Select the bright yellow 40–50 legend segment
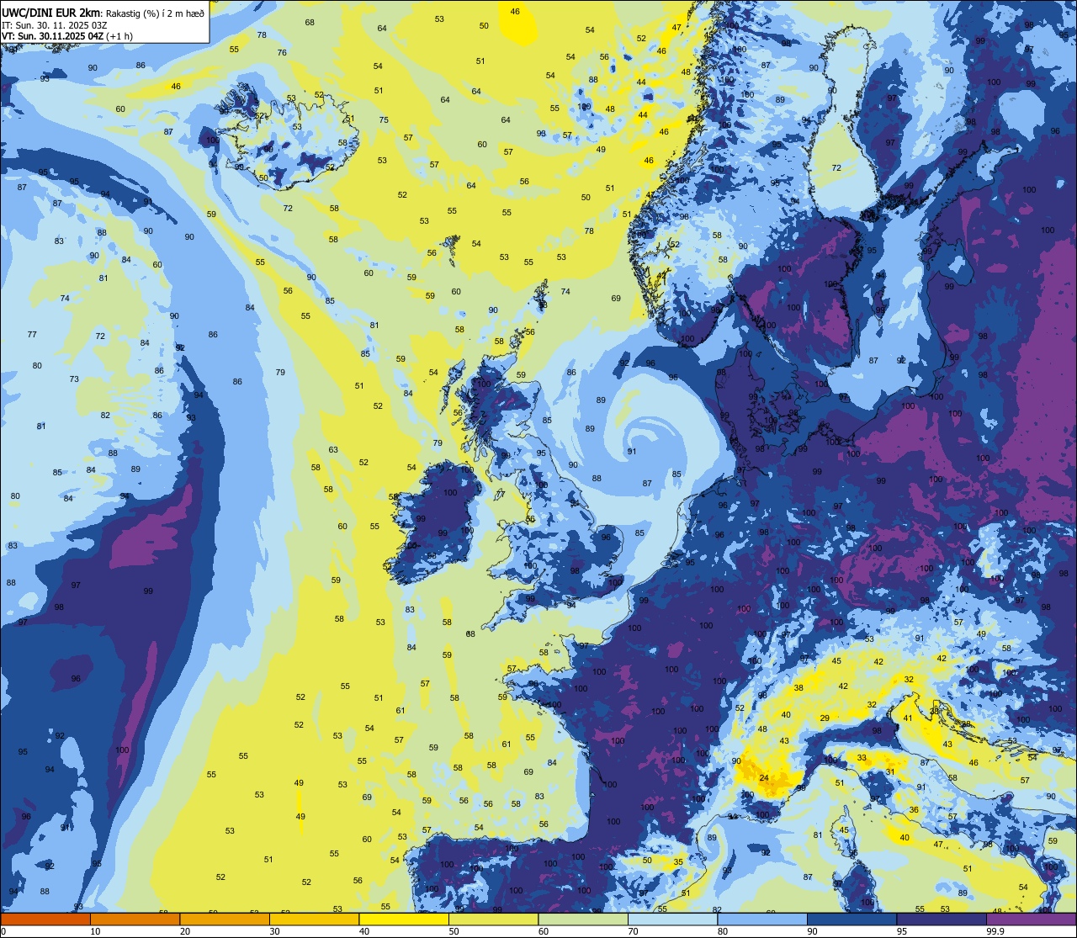This screenshot has width=1077, height=938. click(404, 919)
